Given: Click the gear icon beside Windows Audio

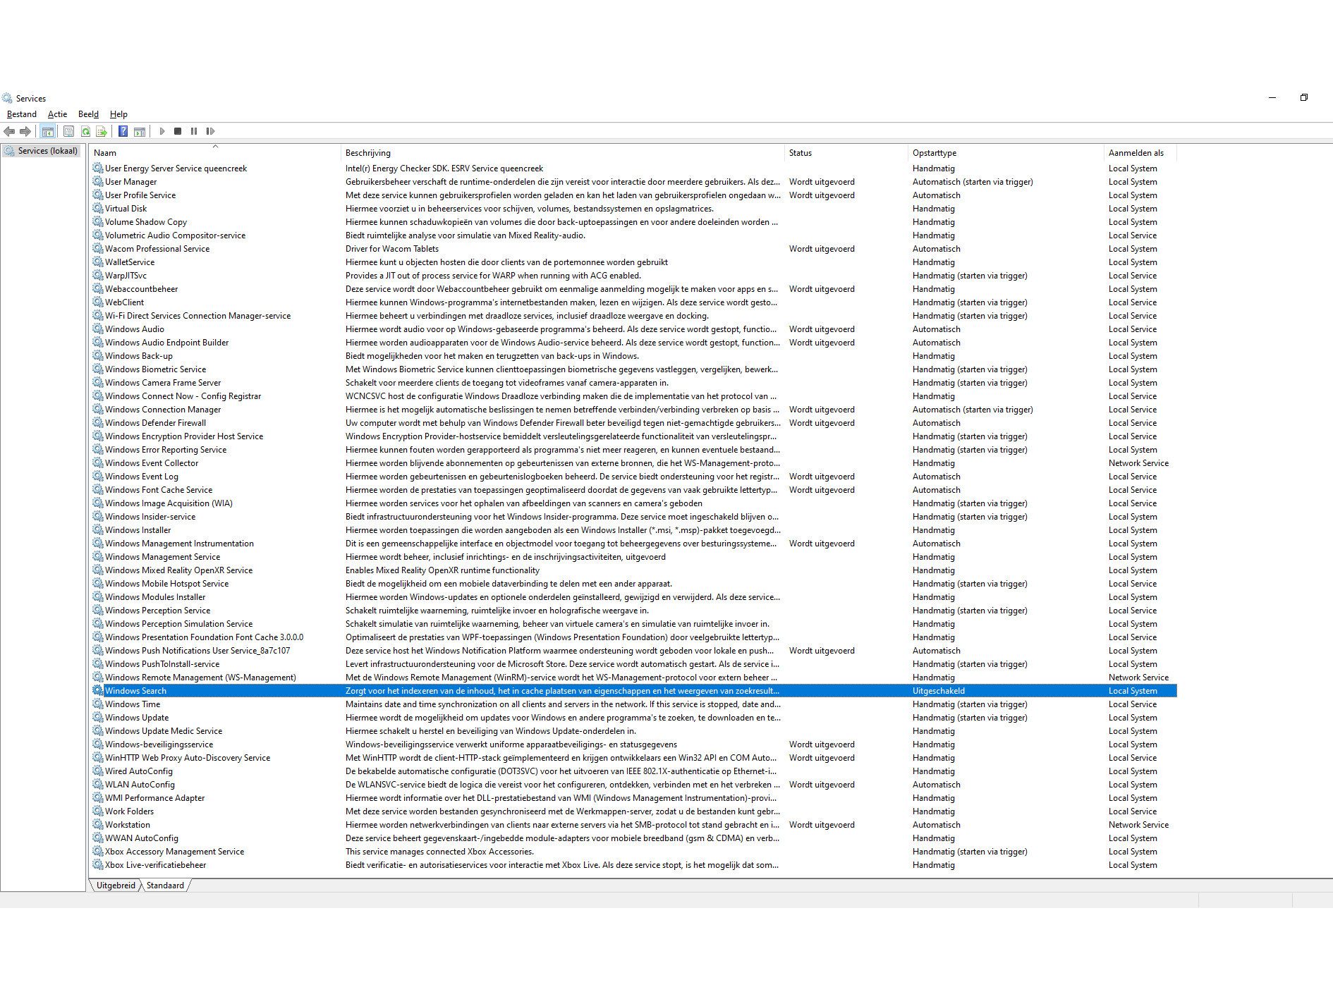Looking at the screenshot, I should (x=98, y=329).
